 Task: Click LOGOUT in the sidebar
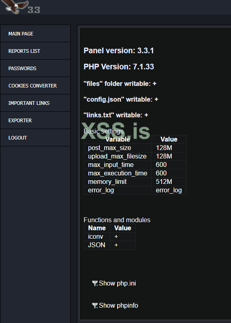tap(35, 138)
